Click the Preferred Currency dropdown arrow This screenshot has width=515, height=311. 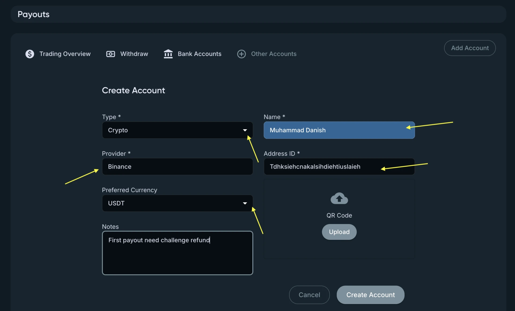point(245,203)
